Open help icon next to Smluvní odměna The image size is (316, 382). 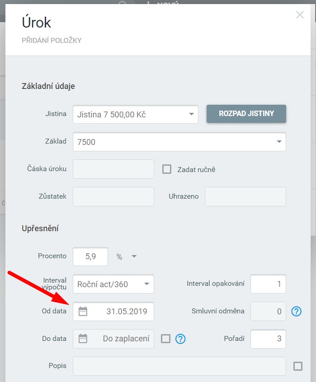(x=296, y=311)
